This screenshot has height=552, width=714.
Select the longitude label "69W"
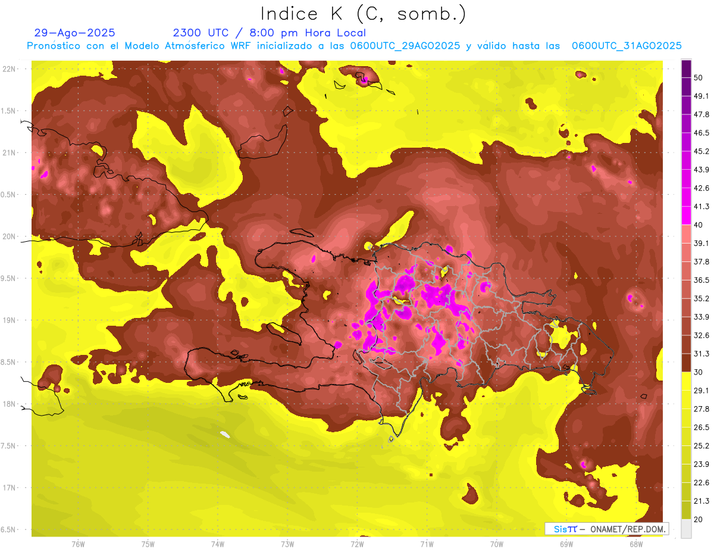[566, 544]
